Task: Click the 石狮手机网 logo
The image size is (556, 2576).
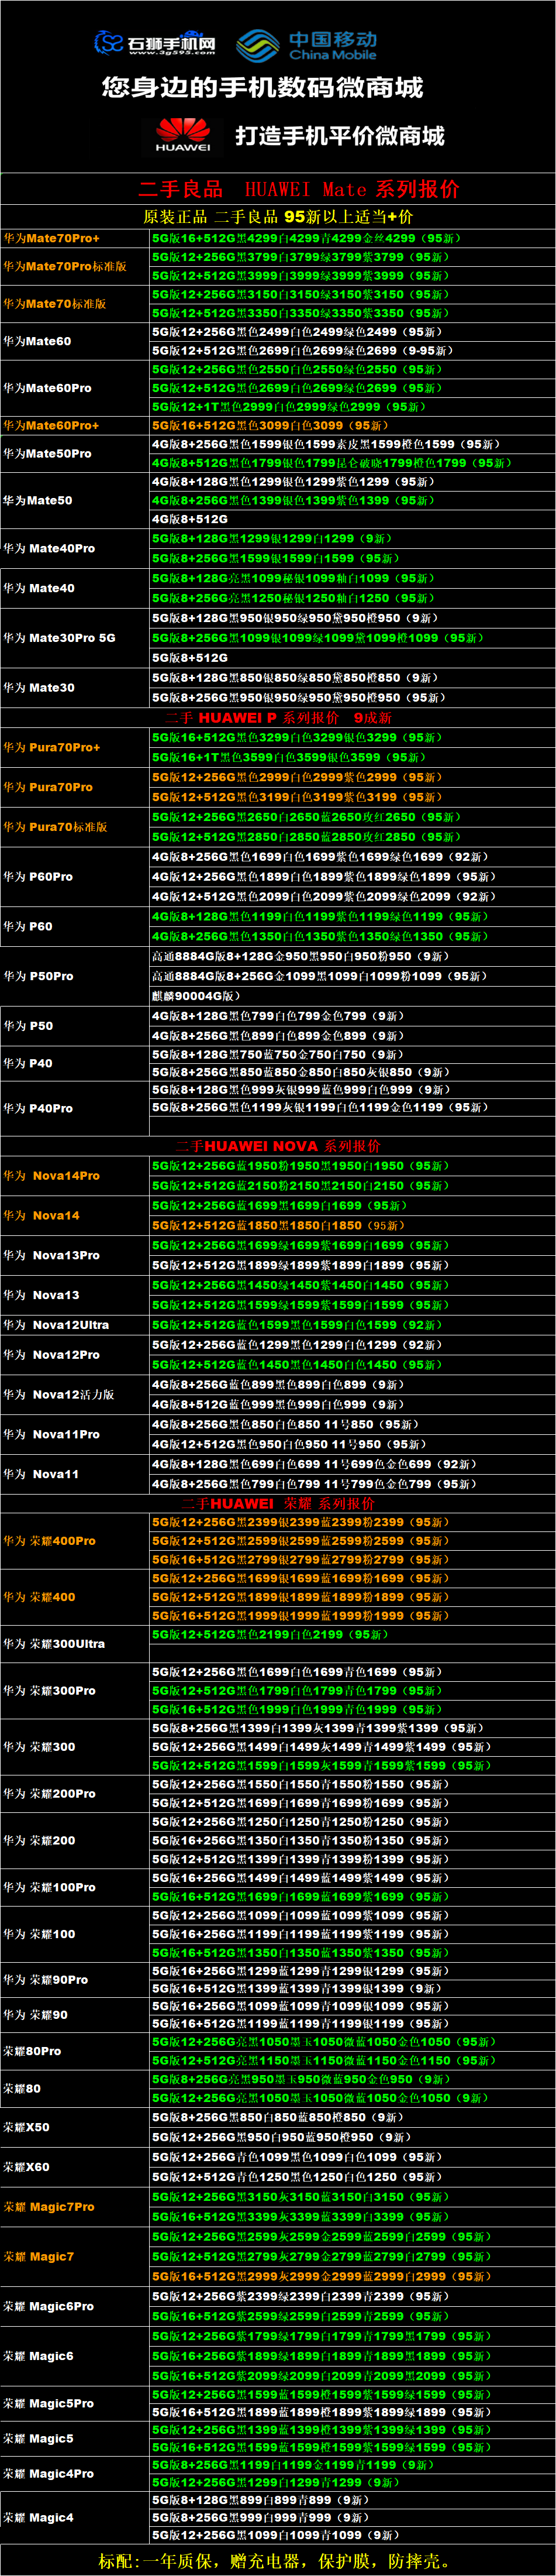Action: click(x=155, y=43)
